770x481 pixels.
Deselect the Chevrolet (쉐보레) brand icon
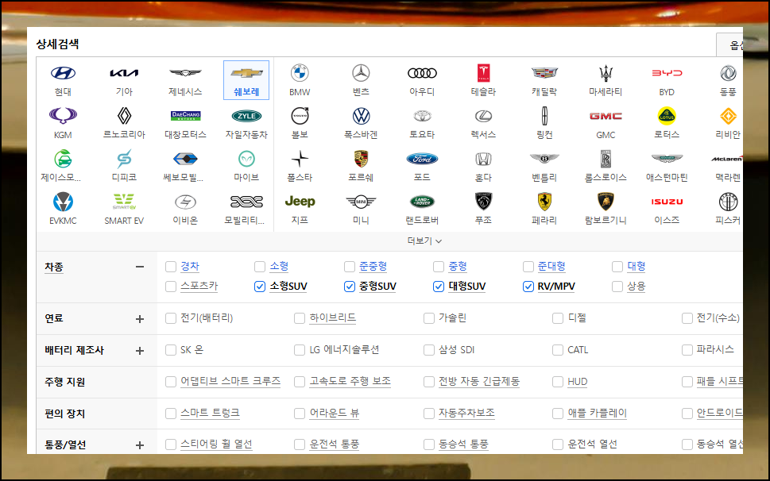246,73
